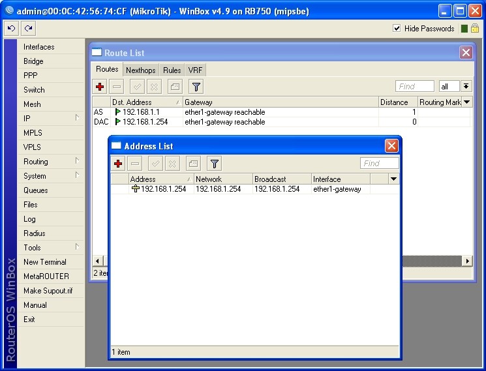Switch to the VRF tab
This screenshot has height=371, width=486.
coord(195,70)
